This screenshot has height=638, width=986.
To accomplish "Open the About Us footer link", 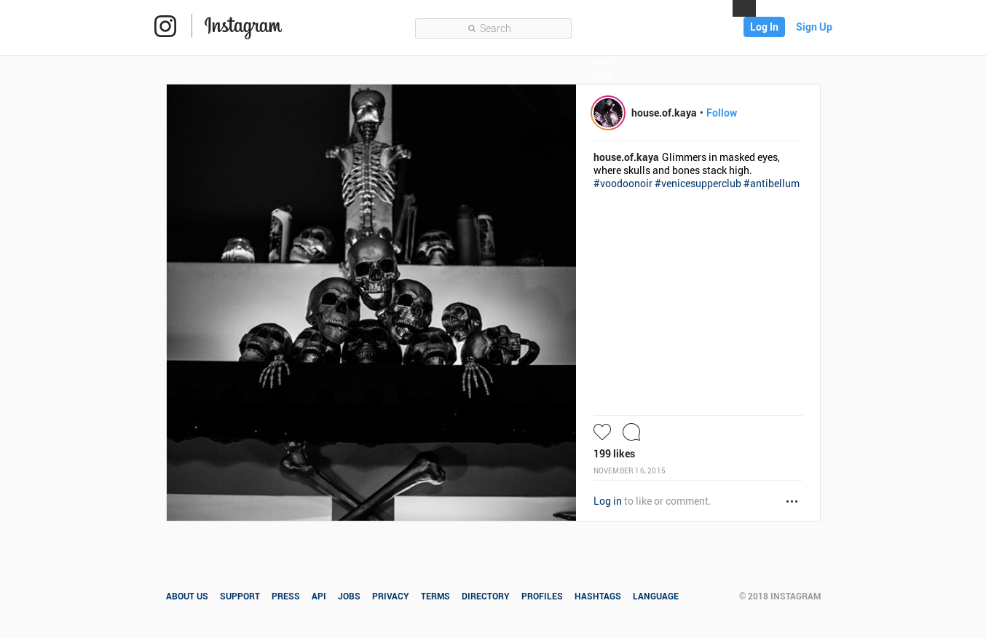I will click(x=187, y=596).
